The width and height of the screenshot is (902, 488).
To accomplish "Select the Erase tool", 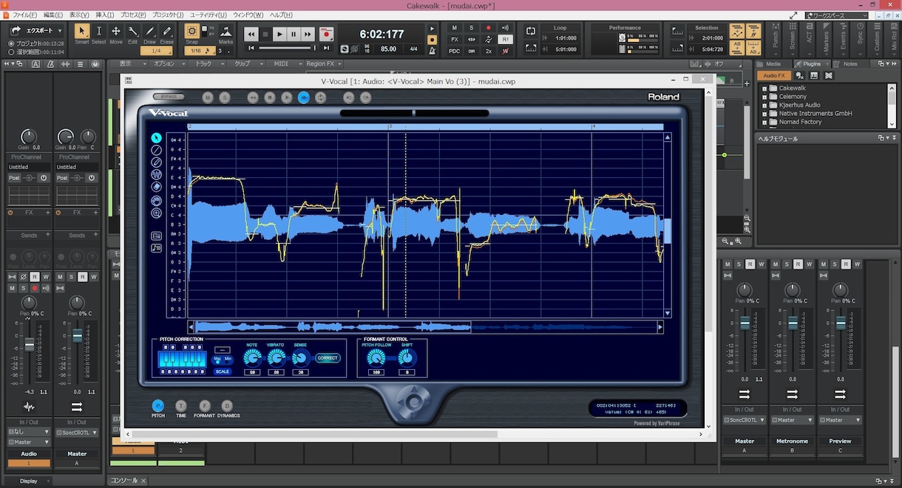I will (x=167, y=31).
